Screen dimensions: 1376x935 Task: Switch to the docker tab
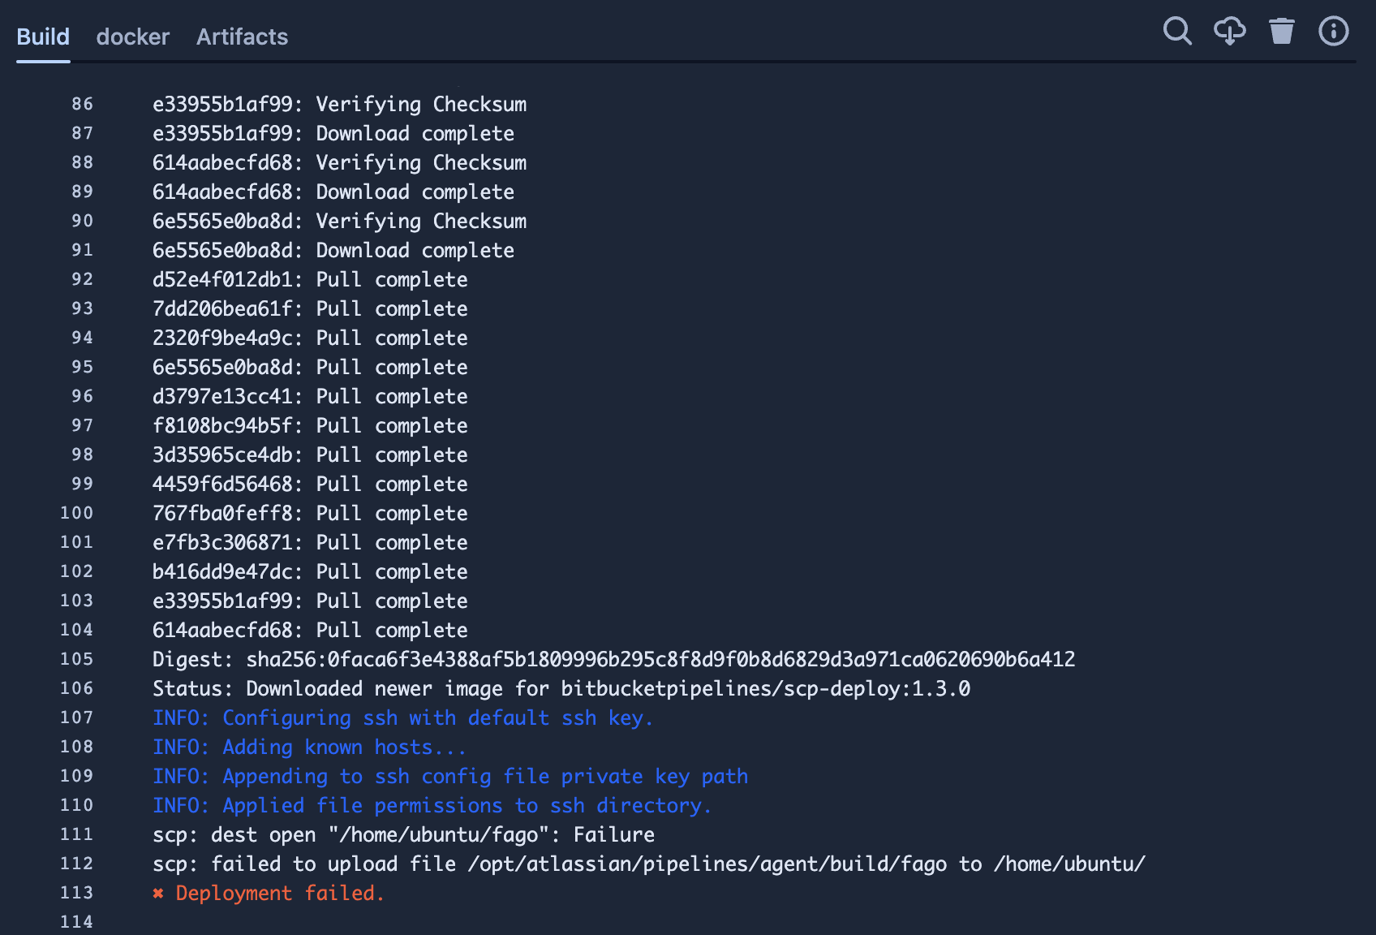(133, 37)
